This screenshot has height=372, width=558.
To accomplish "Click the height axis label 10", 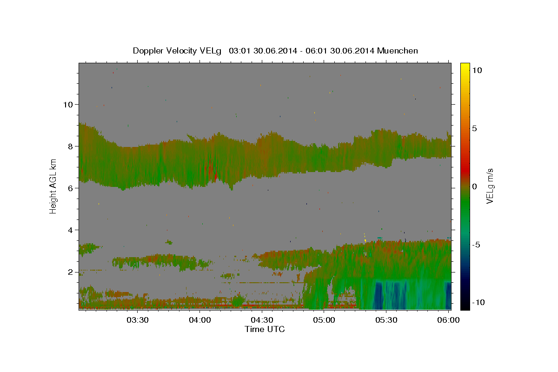I will tap(68, 104).
